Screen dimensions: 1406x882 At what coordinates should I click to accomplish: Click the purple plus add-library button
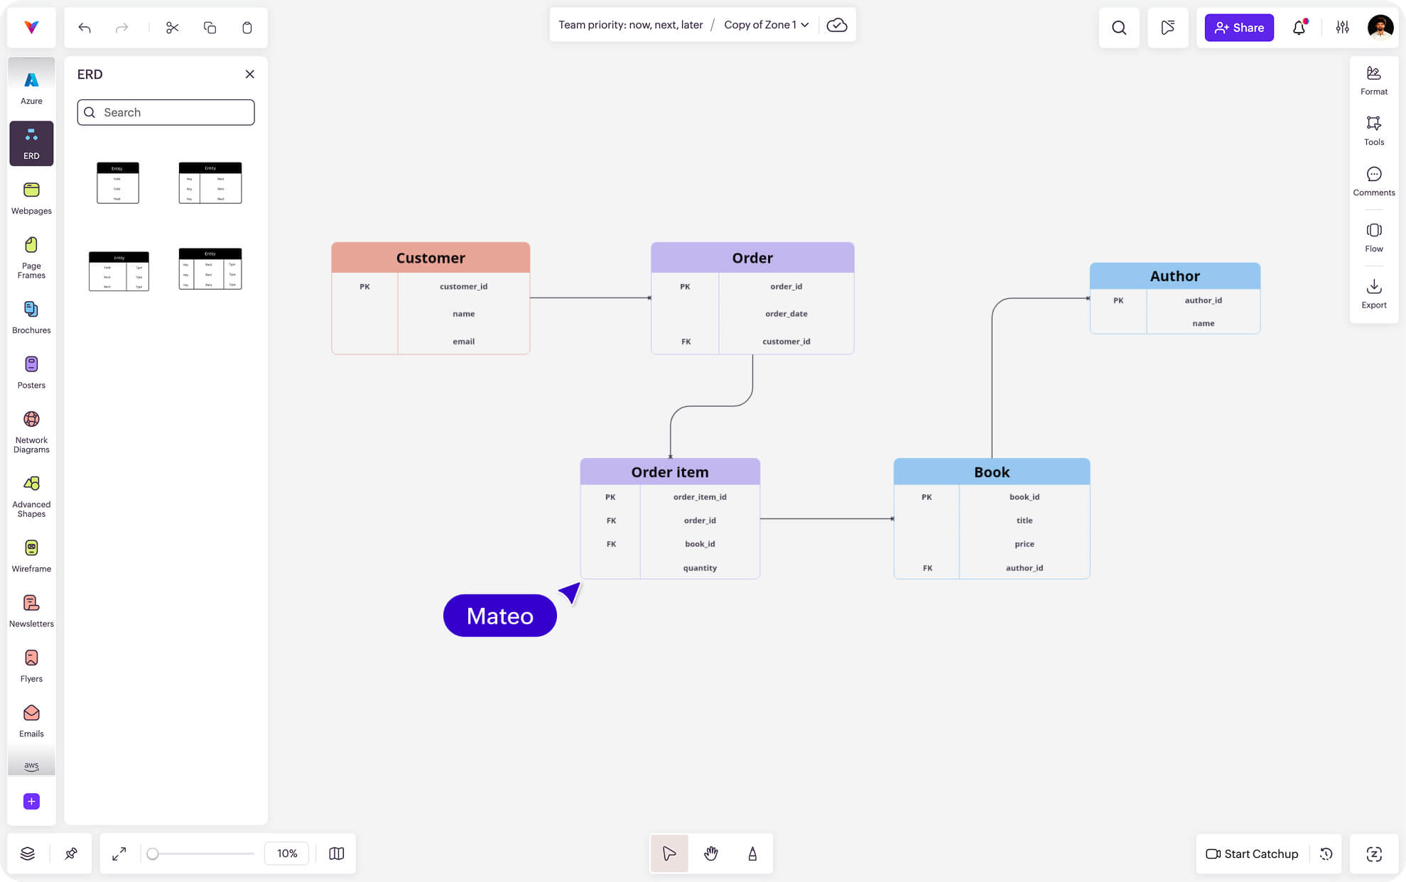[x=31, y=801]
